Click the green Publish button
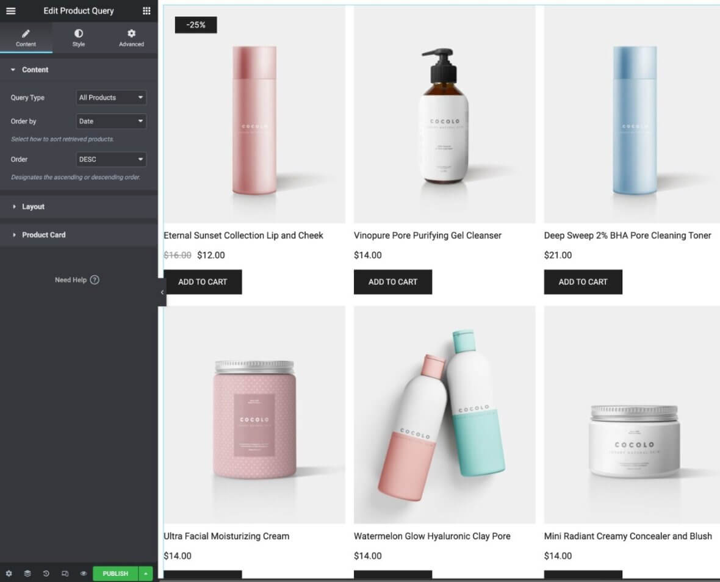Viewport: 720px width, 582px height. [115, 573]
